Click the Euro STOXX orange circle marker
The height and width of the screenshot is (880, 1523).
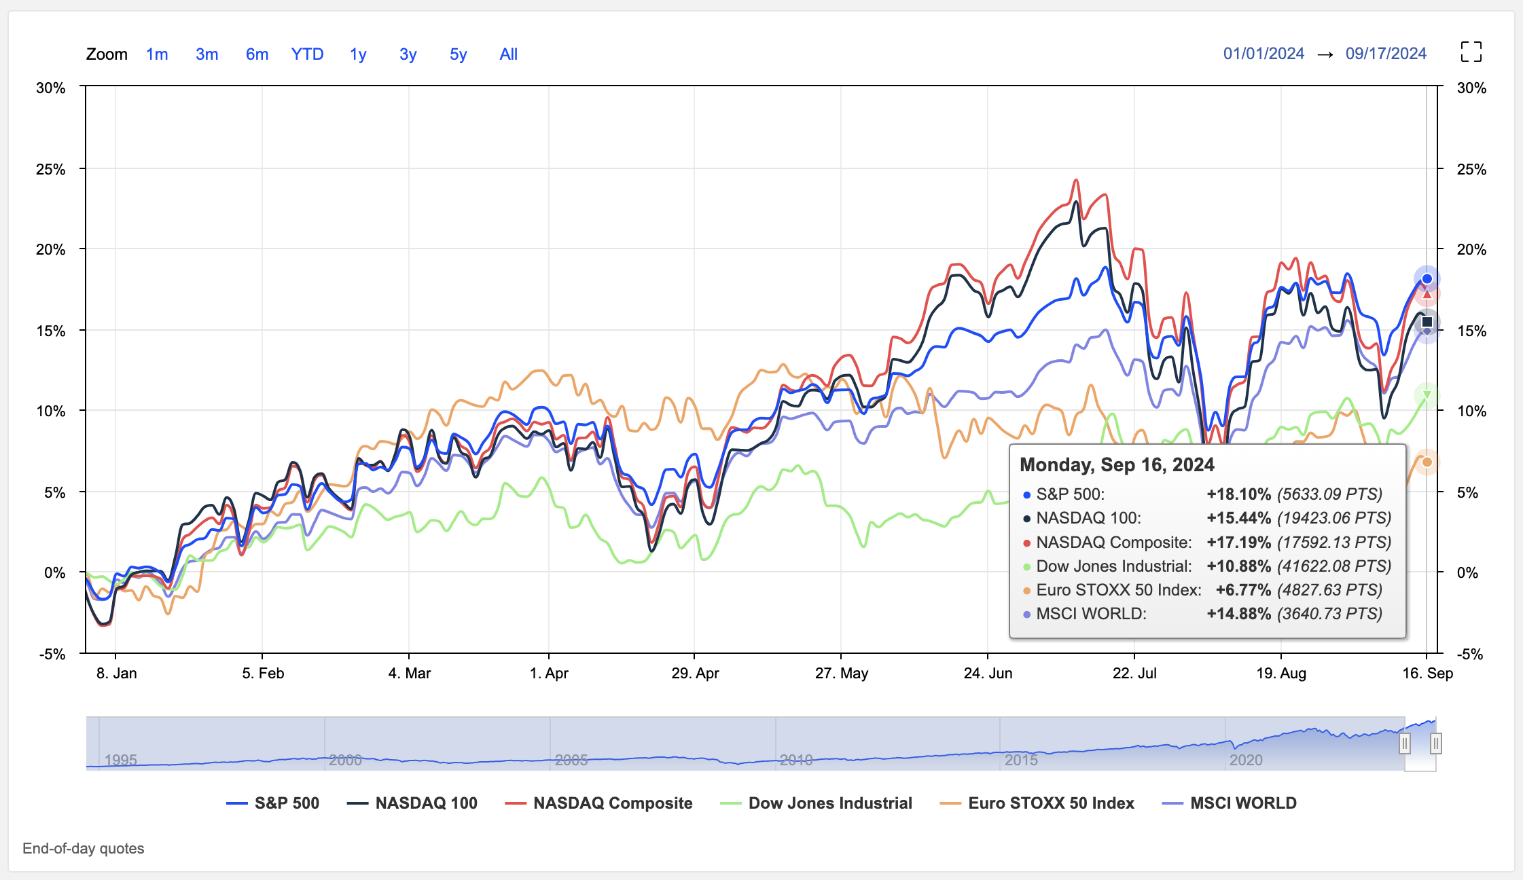1427,462
